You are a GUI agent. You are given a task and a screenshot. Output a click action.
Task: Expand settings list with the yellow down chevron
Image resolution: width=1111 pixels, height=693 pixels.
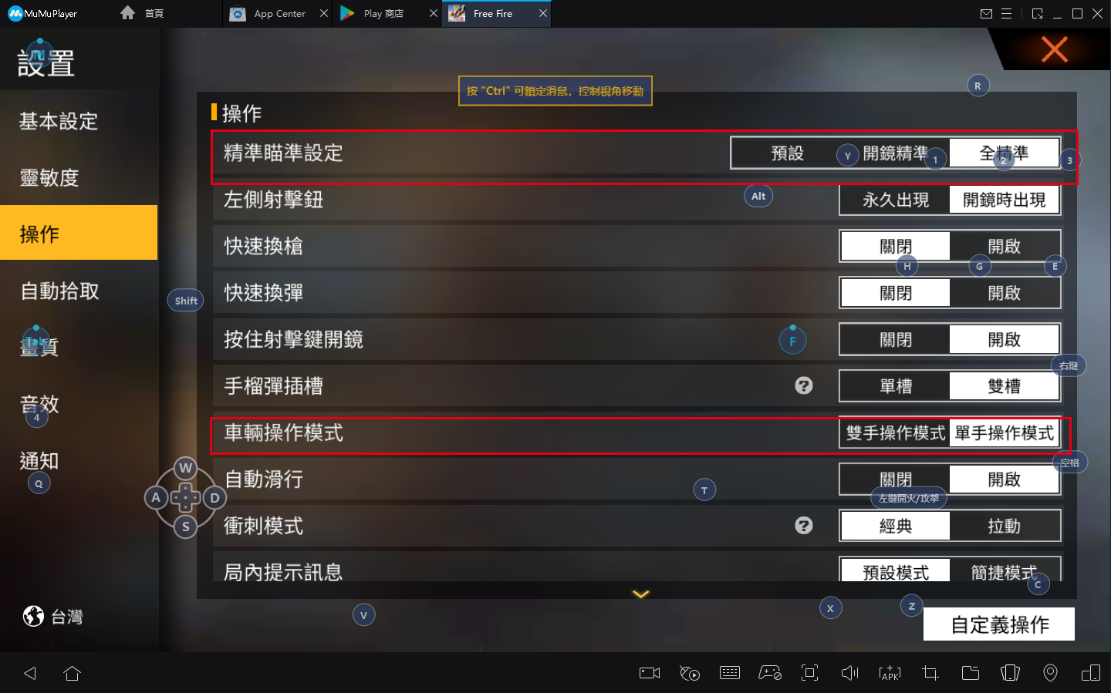pos(641,594)
